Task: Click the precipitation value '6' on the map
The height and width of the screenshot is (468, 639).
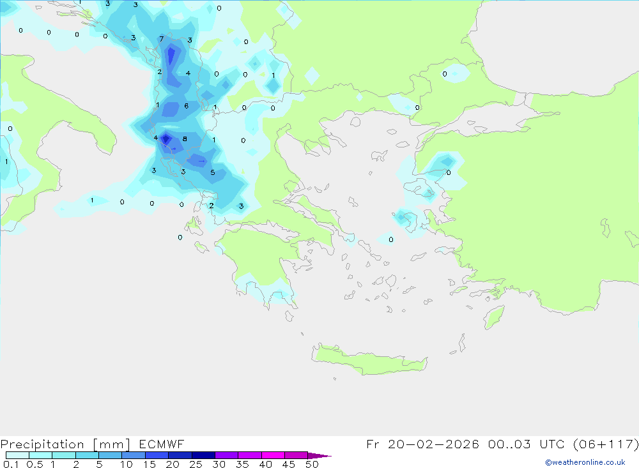Action: tap(186, 106)
